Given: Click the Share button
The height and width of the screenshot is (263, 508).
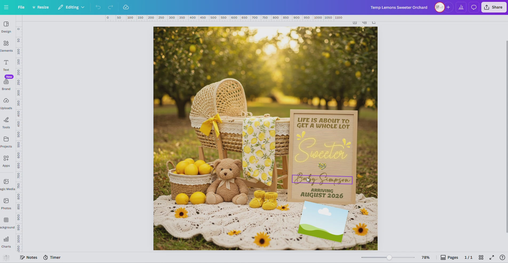Looking at the screenshot, I should (493, 7).
